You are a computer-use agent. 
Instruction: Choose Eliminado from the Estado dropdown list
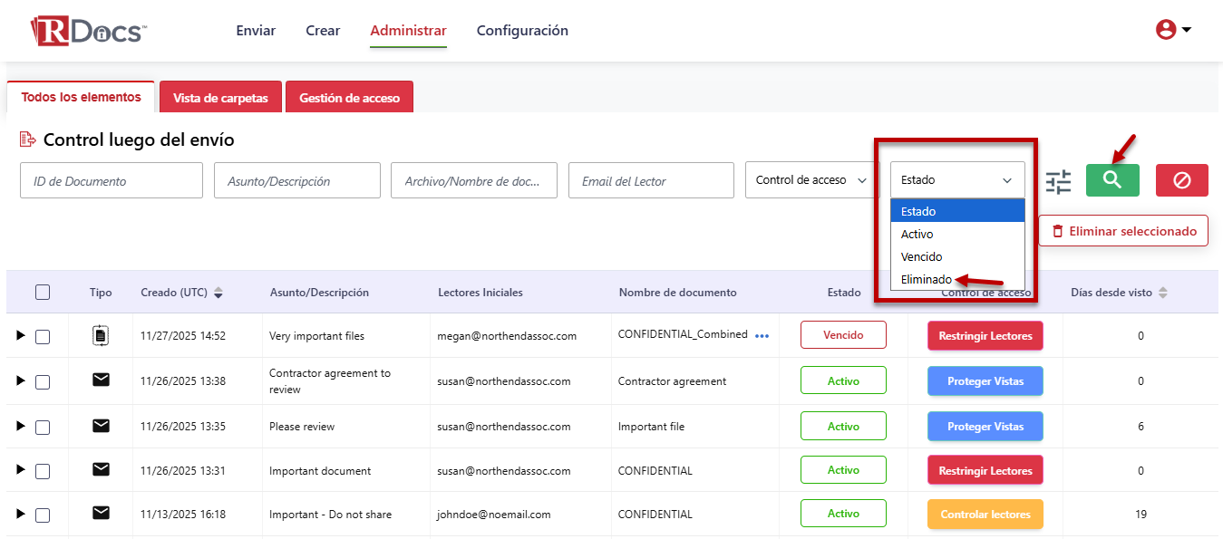click(x=927, y=280)
